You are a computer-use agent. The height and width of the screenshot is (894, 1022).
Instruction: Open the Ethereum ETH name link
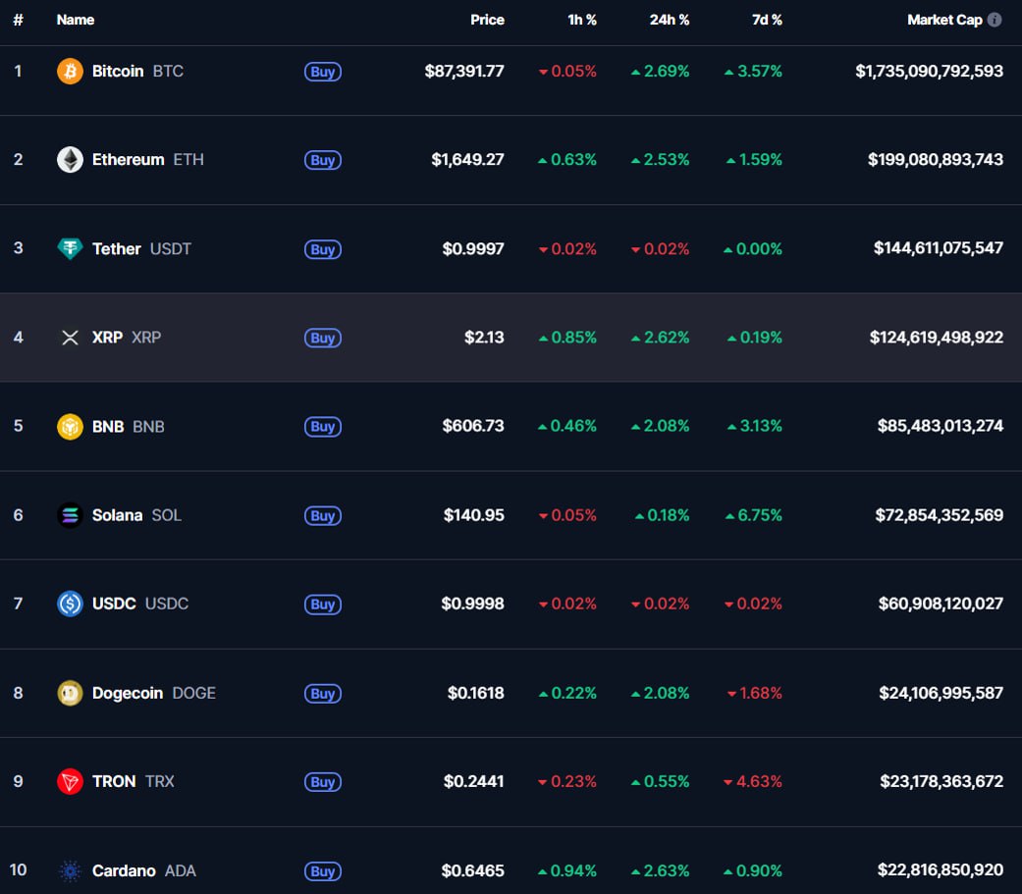coord(148,160)
